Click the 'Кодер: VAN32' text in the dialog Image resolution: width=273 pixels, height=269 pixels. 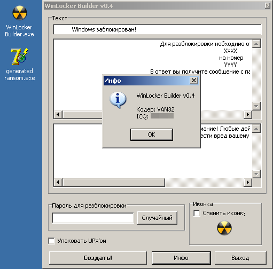pyautogui.click(x=155, y=109)
